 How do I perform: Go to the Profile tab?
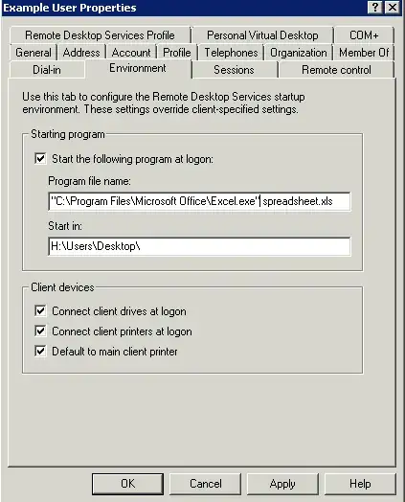(x=177, y=53)
